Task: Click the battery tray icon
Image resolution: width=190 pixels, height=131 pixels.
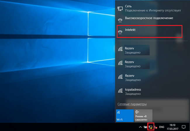Action: point(145,127)
